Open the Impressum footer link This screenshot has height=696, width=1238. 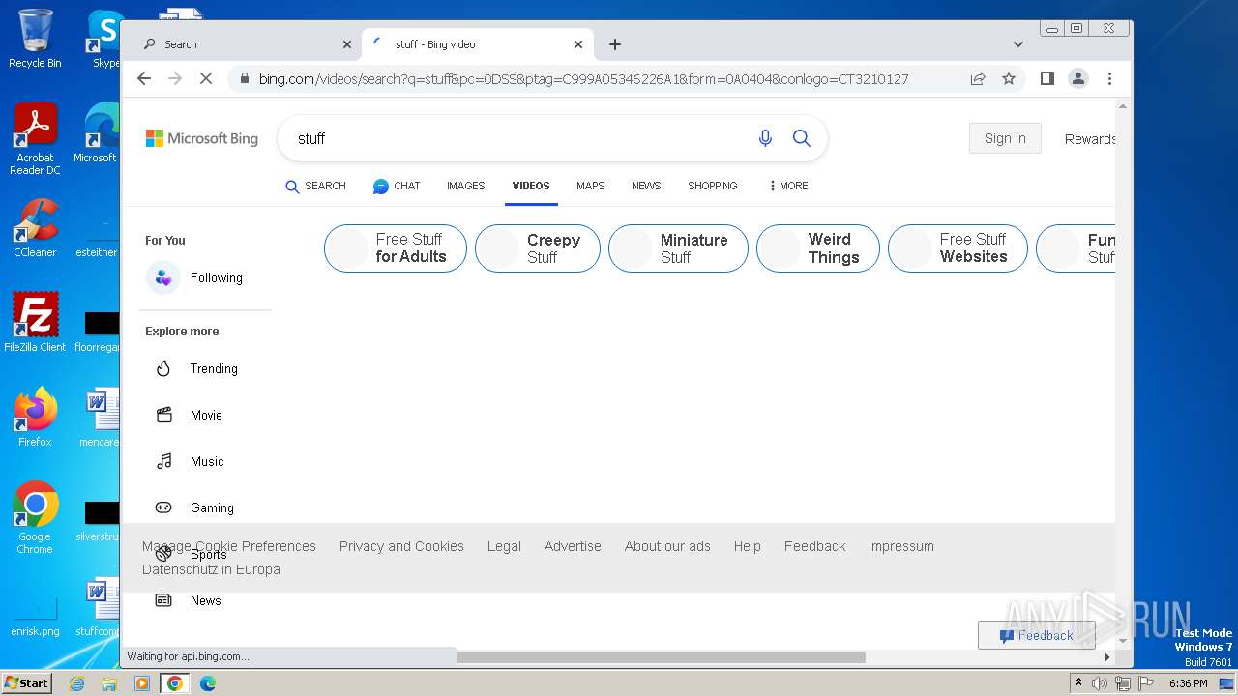click(900, 546)
